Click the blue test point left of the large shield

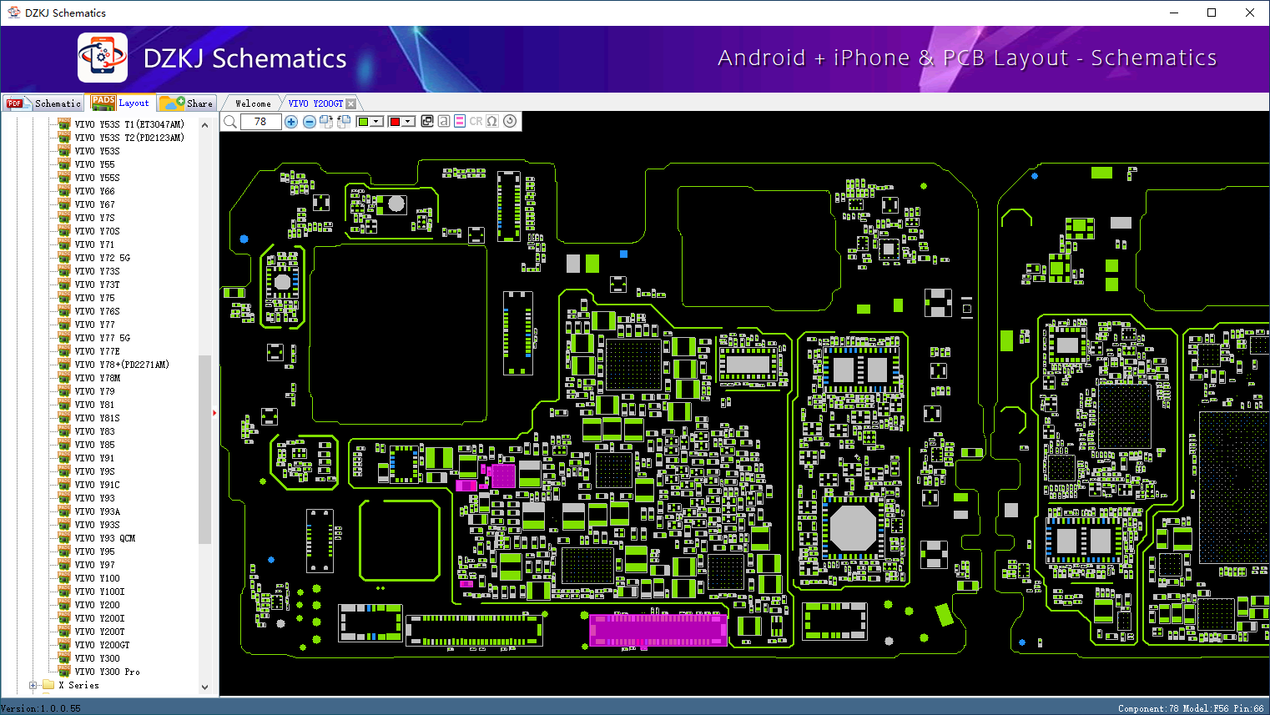point(244,239)
